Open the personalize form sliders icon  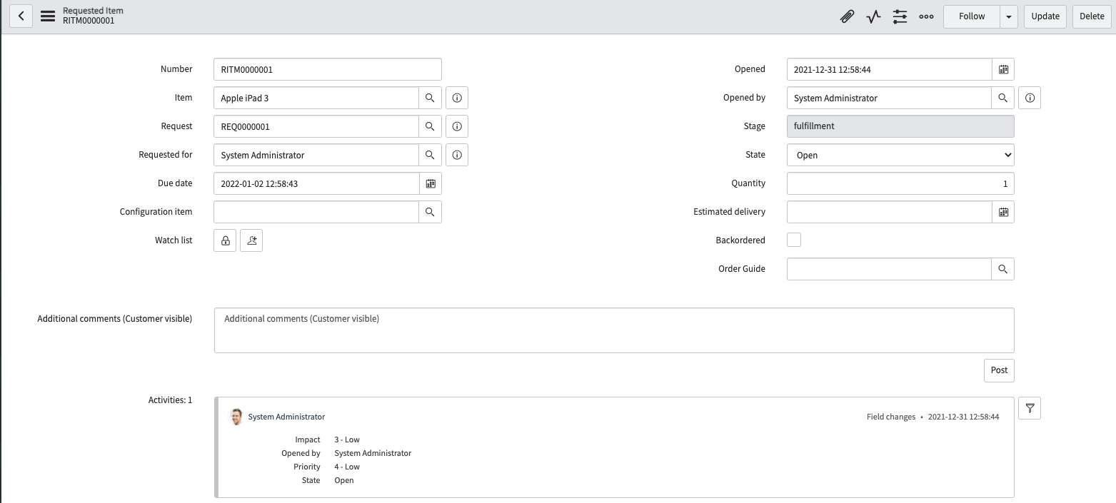click(900, 16)
